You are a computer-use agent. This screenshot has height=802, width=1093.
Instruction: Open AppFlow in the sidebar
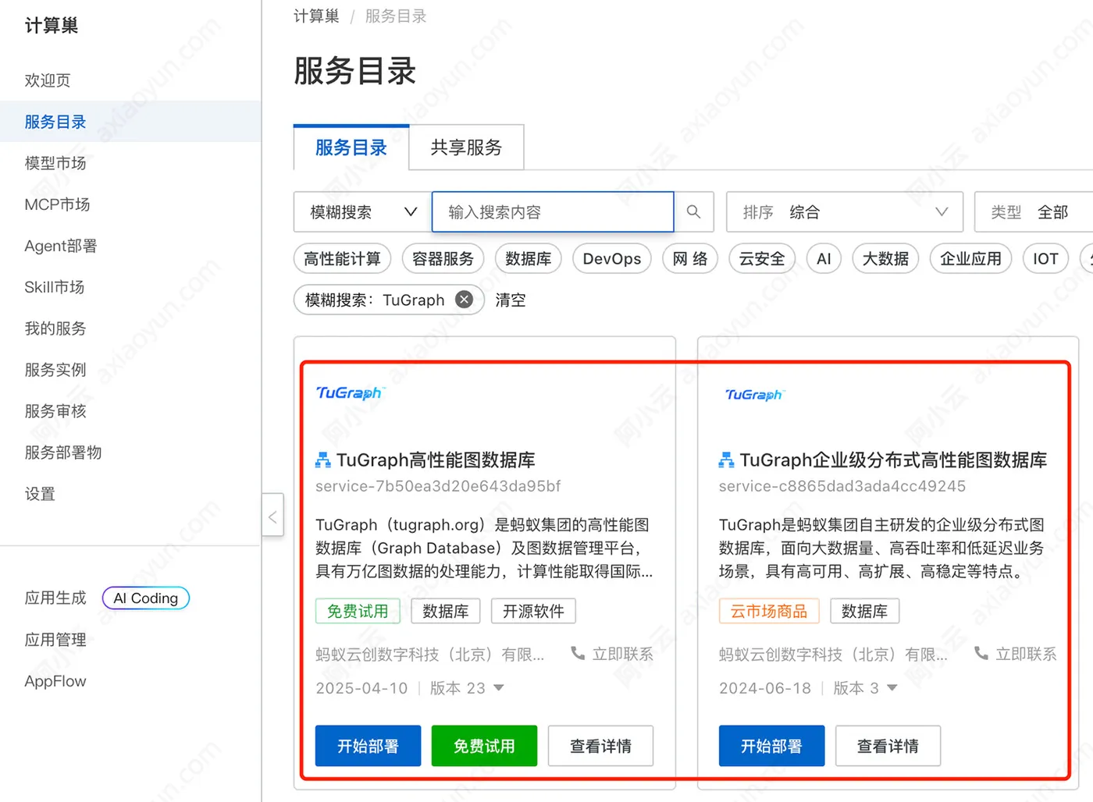tap(55, 681)
